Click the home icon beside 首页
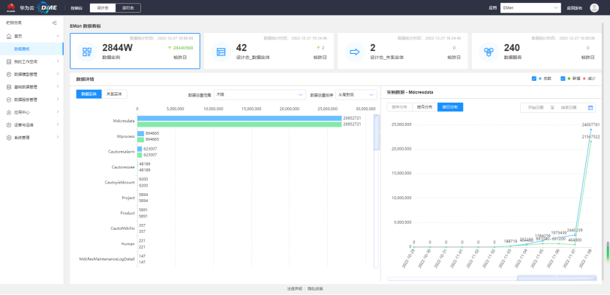The image size is (610, 295). click(x=9, y=36)
